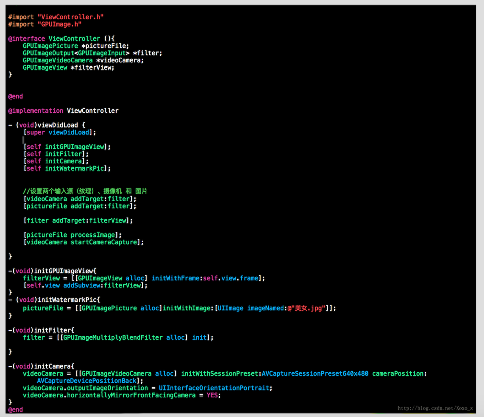Viewport: 484px width, 417px height.
Task: Click AVCaptureSessionPreset640x480 constant
Action: click(x=315, y=374)
